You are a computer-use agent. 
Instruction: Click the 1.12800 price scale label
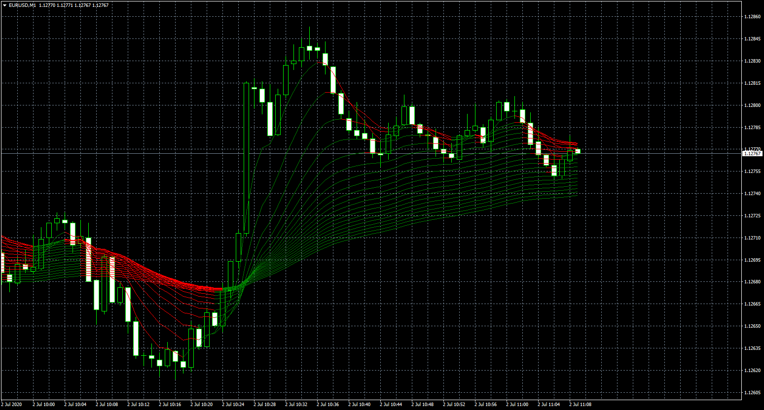tap(752, 105)
